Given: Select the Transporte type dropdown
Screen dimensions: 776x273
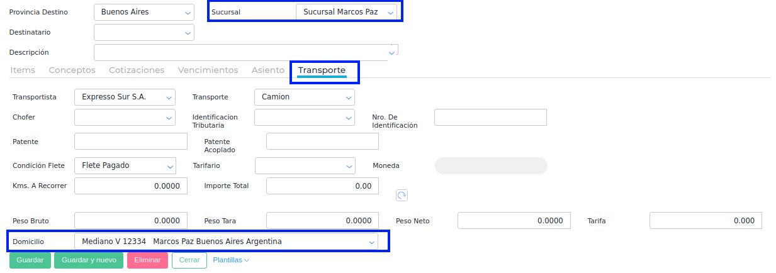Looking at the screenshot, I should 305,97.
